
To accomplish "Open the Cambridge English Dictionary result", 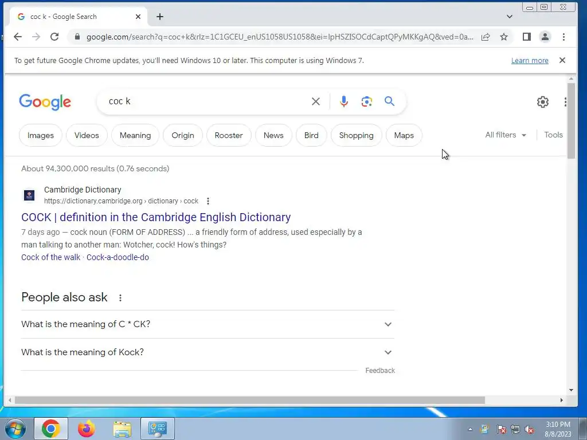I will tap(156, 217).
